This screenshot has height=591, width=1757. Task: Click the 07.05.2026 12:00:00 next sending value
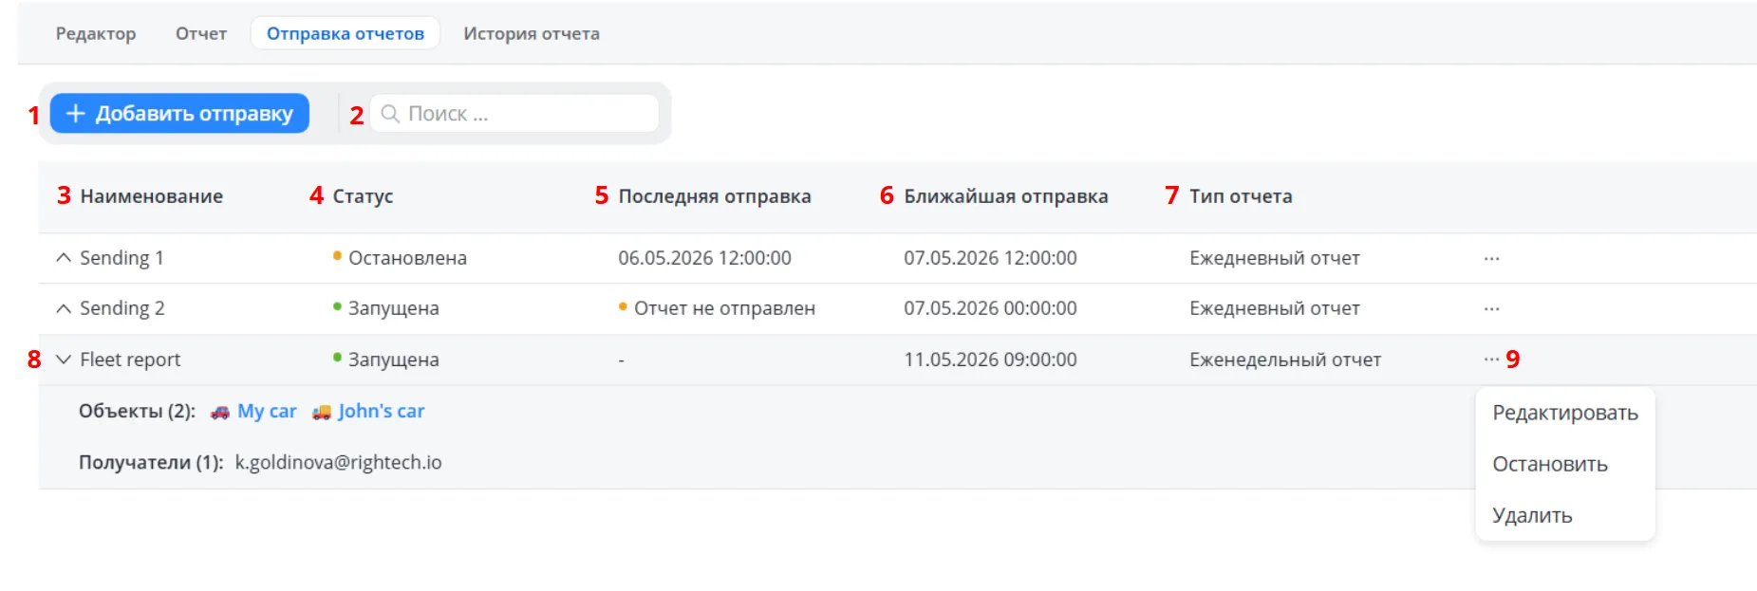(x=990, y=258)
